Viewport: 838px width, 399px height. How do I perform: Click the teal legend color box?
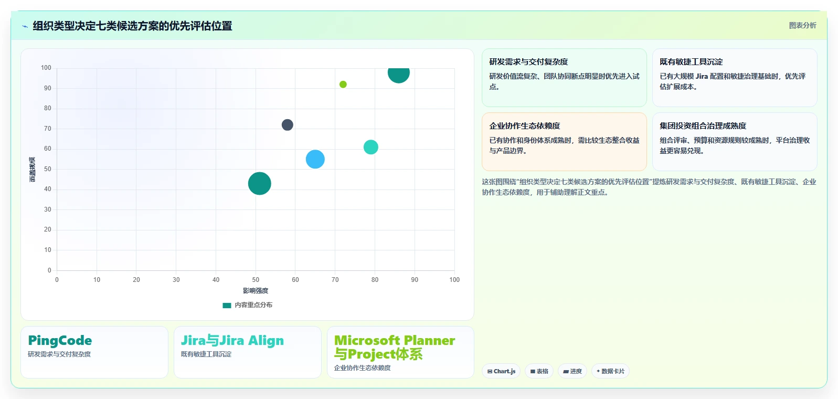click(227, 305)
